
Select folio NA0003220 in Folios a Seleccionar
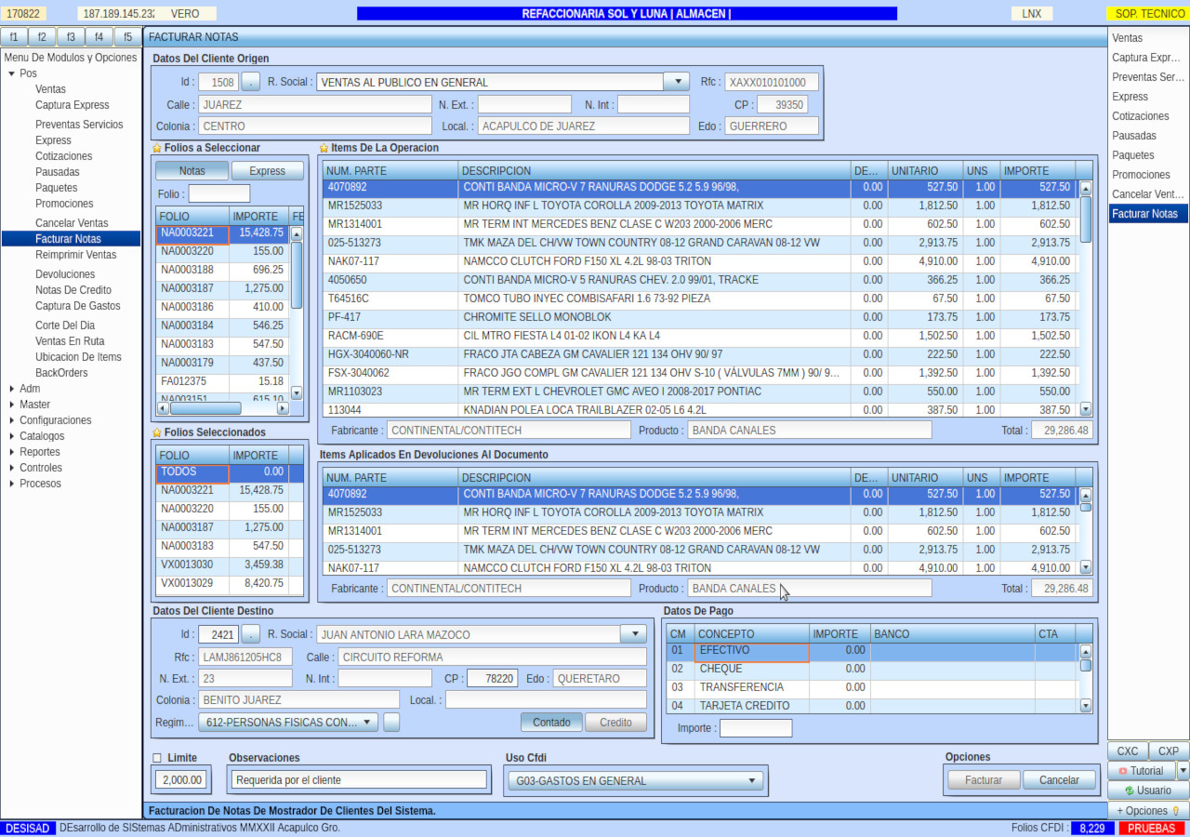(x=222, y=251)
